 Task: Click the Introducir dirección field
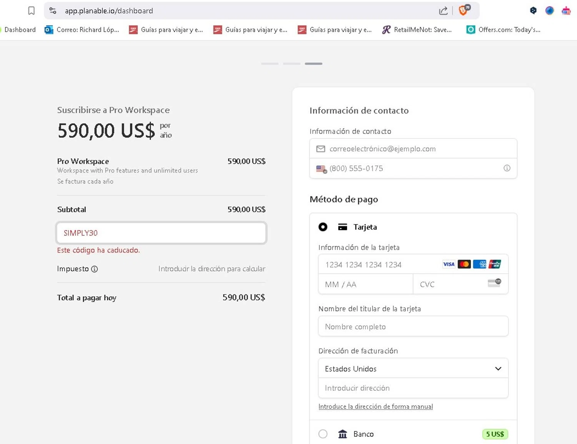point(413,388)
